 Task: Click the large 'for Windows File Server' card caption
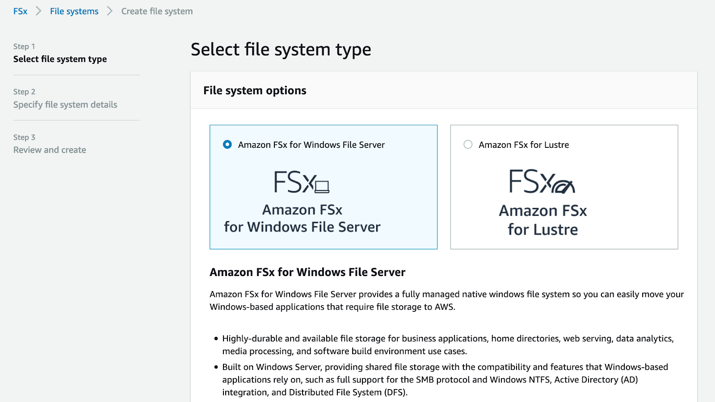click(302, 227)
